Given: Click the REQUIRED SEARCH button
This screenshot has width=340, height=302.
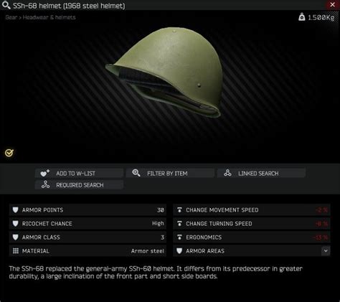Looking at the screenshot, I should coord(79,185).
